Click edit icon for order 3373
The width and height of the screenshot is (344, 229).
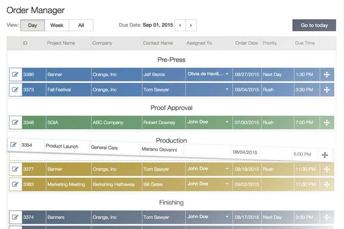15,89
